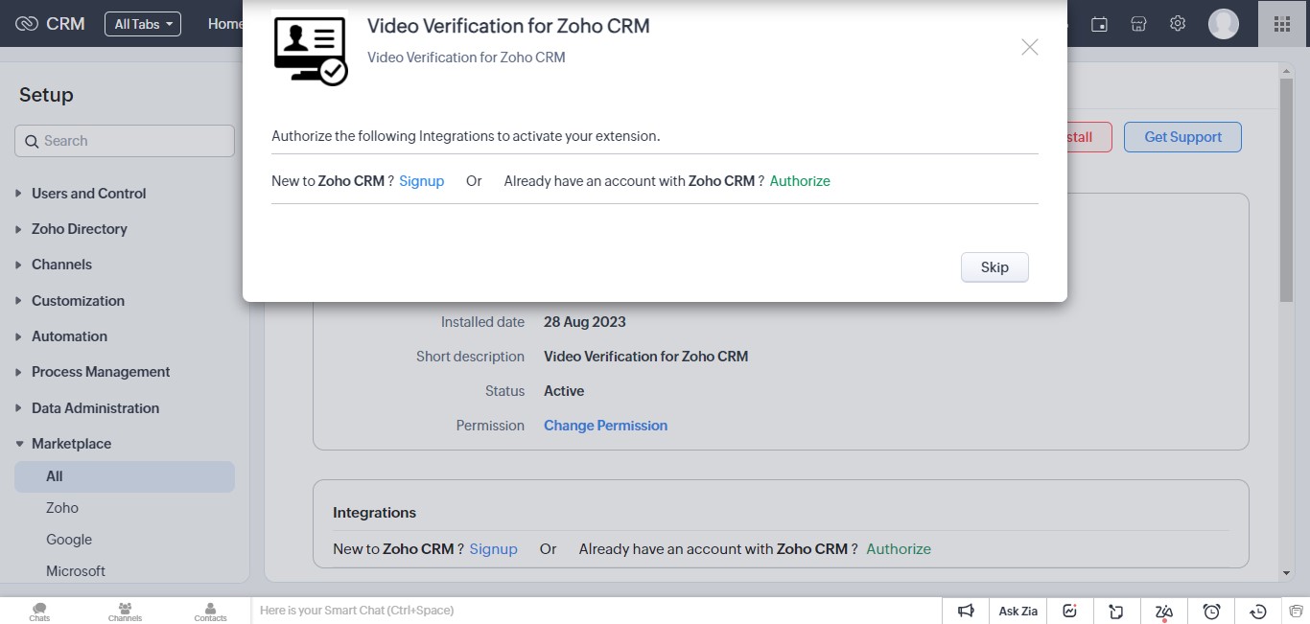Click the Skip button in dialog

(994, 267)
